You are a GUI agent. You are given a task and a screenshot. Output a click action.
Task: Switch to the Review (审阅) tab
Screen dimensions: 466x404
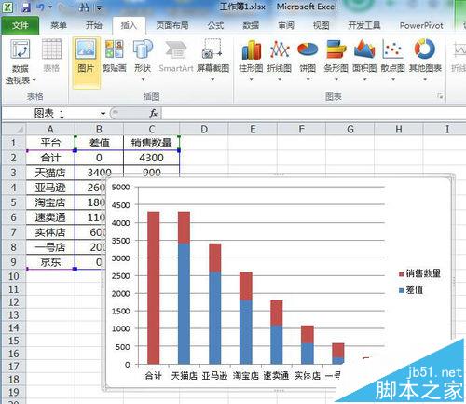click(x=286, y=25)
